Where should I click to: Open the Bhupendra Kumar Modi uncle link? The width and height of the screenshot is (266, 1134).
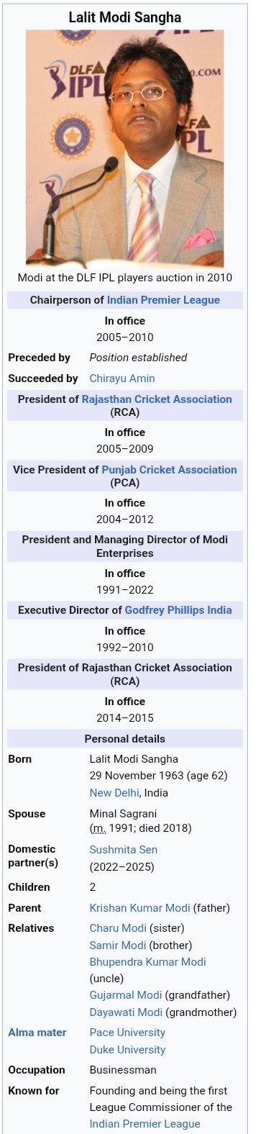click(148, 962)
